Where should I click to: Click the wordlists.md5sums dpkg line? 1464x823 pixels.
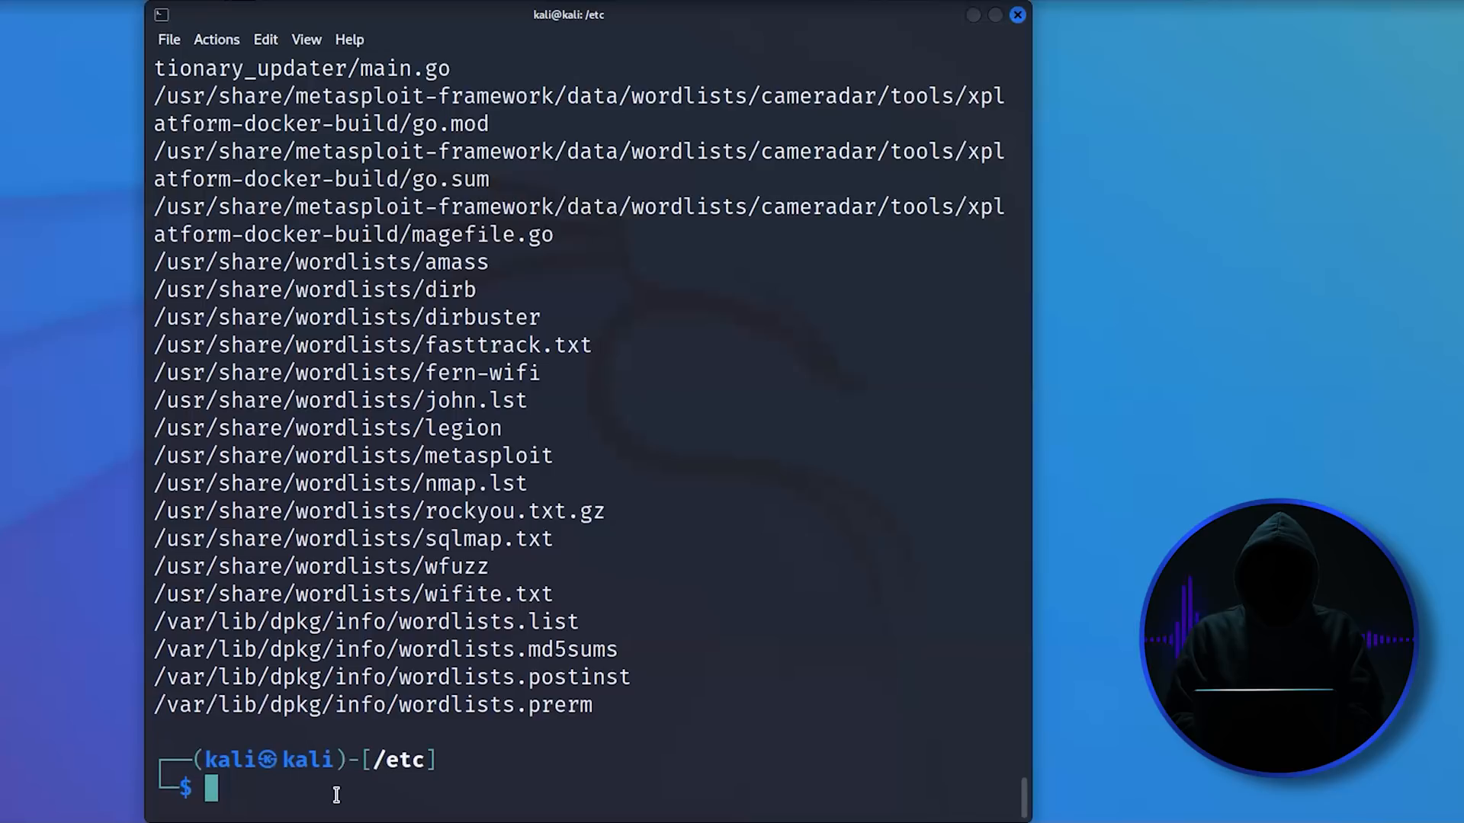386,649
